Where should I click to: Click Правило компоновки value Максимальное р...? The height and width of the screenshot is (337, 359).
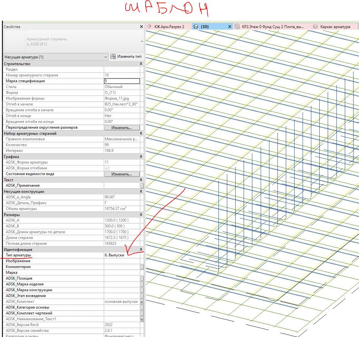[122, 139]
